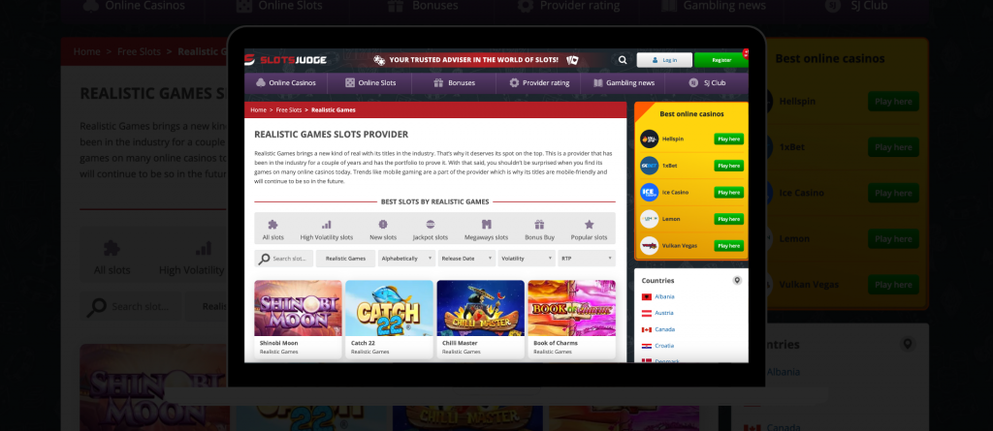
Task: Click the Austria country link
Action: [x=663, y=313]
